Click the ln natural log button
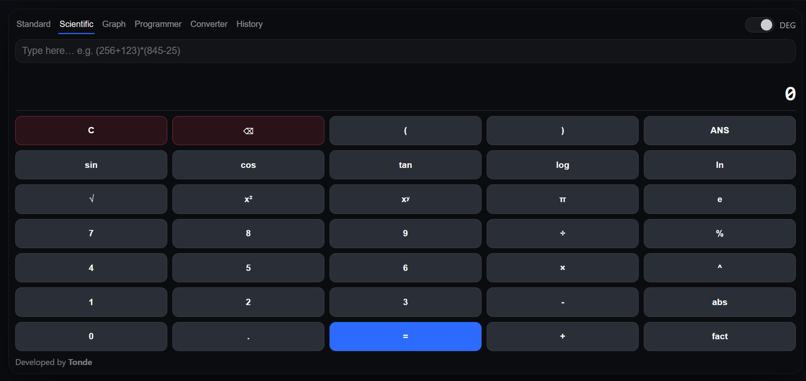 [720, 165]
